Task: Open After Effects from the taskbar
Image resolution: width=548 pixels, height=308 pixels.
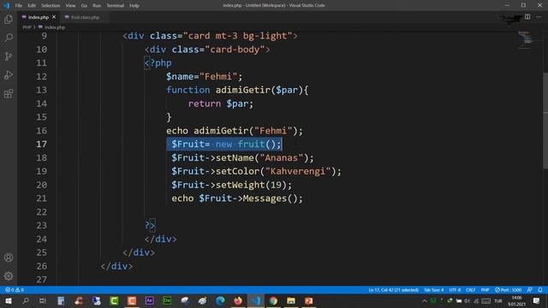Action: (149, 300)
